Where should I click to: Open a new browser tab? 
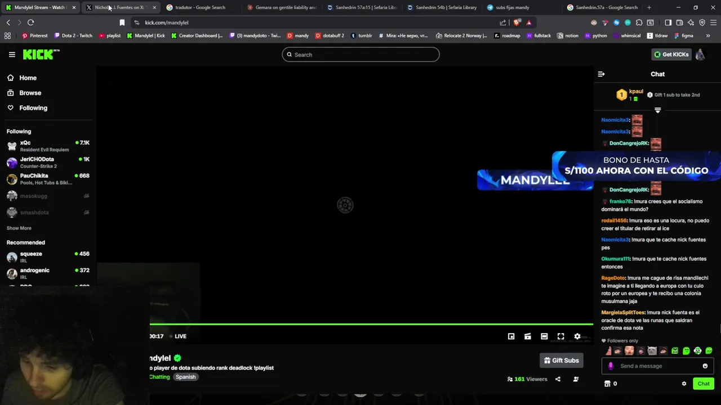click(x=649, y=7)
